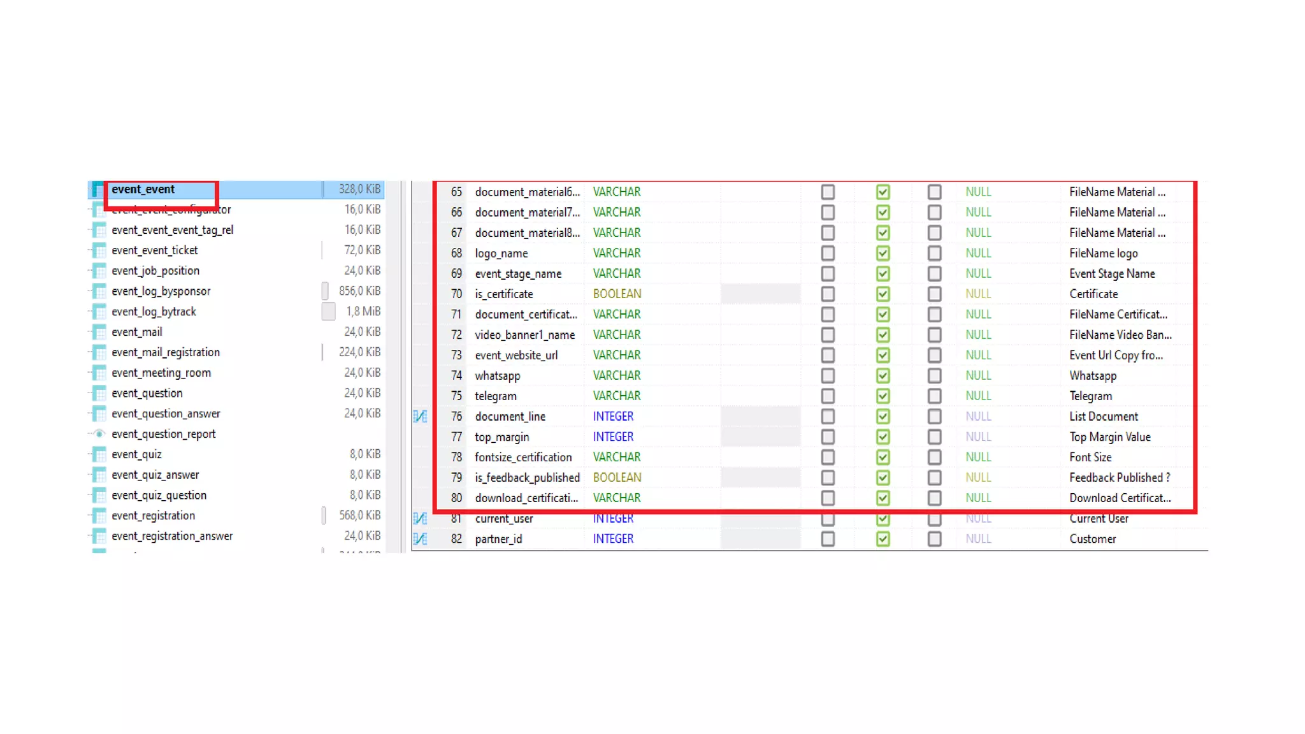Click the table icon for event_log_bytrack
The width and height of the screenshot is (1305, 734).
99,312
